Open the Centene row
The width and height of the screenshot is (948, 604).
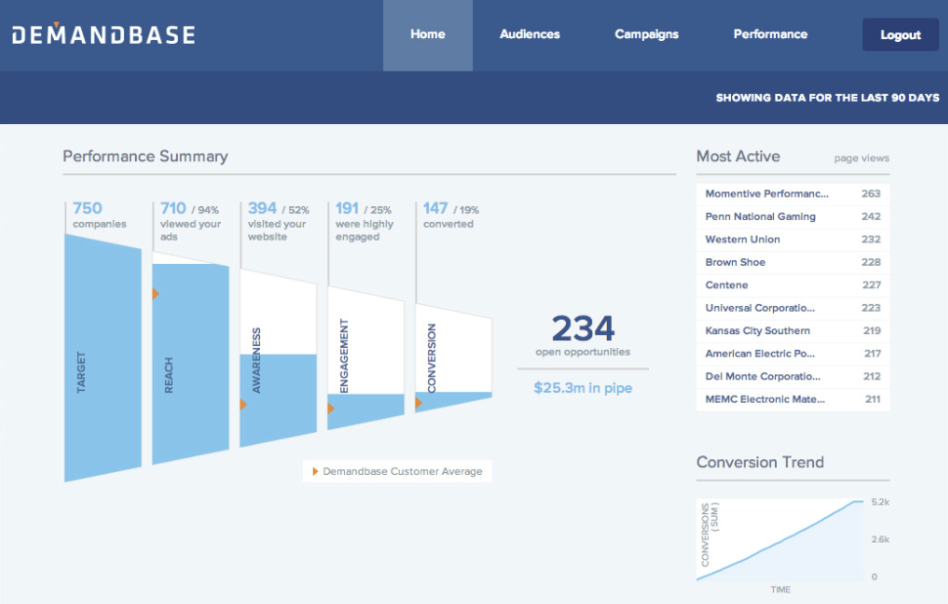pos(793,285)
